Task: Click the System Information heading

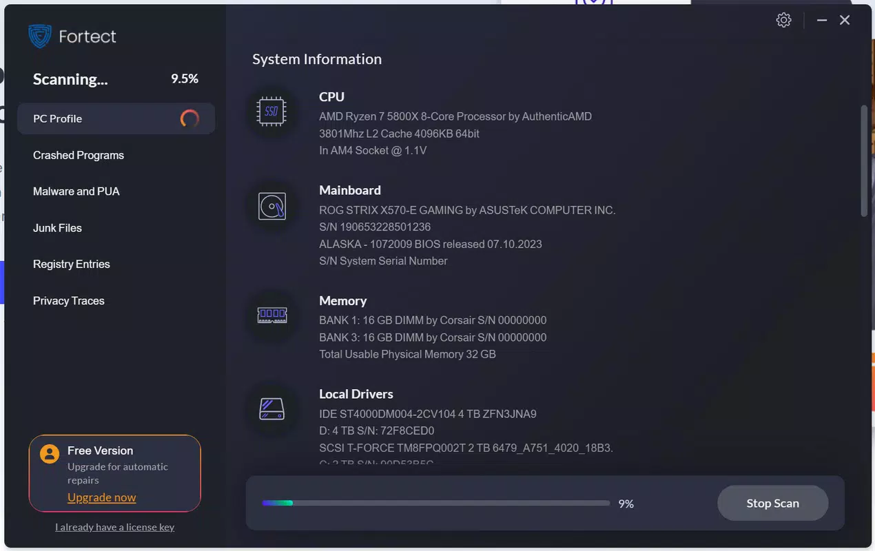Action: point(317,59)
